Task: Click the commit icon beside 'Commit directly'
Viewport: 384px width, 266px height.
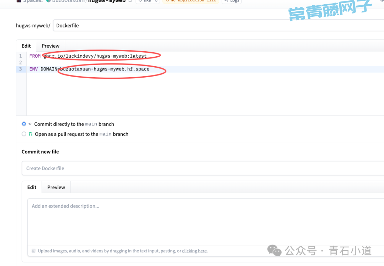Action: [x=30, y=124]
